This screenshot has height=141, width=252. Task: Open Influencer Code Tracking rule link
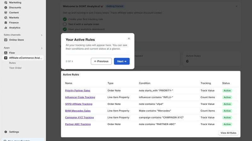[80, 97]
